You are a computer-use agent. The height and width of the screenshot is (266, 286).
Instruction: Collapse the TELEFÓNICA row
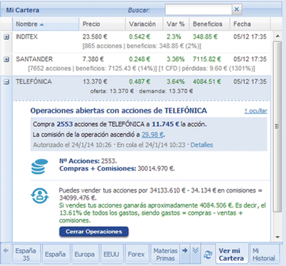pyautogui.click(x=6, y=82)
